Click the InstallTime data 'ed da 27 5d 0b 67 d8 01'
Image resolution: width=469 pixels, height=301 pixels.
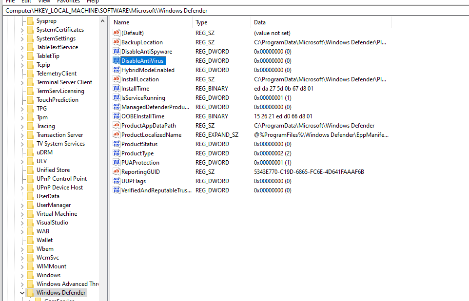point(284,89)
